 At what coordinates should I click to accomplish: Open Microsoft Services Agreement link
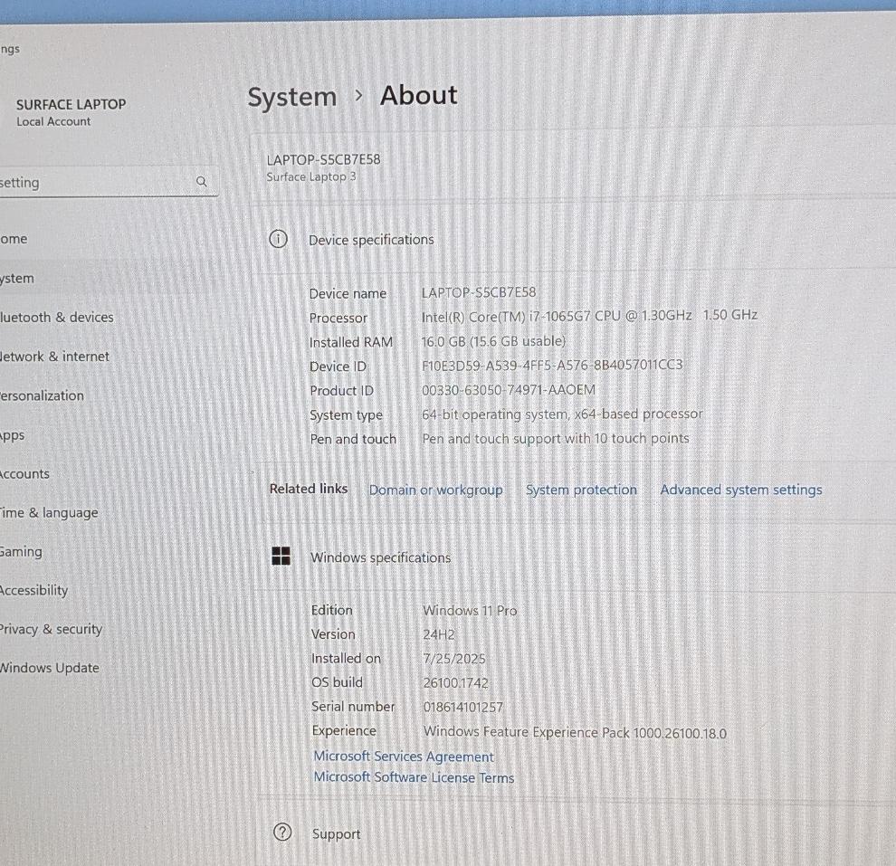click(x=404, y=757)
